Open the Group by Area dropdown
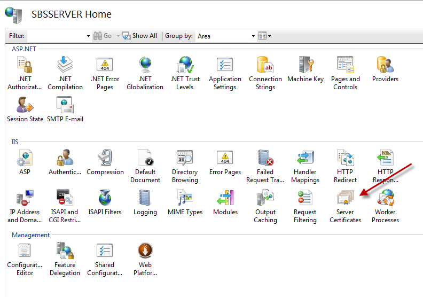 point(225,36)
